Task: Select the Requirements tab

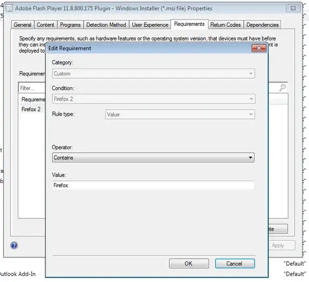Action: 189,24
